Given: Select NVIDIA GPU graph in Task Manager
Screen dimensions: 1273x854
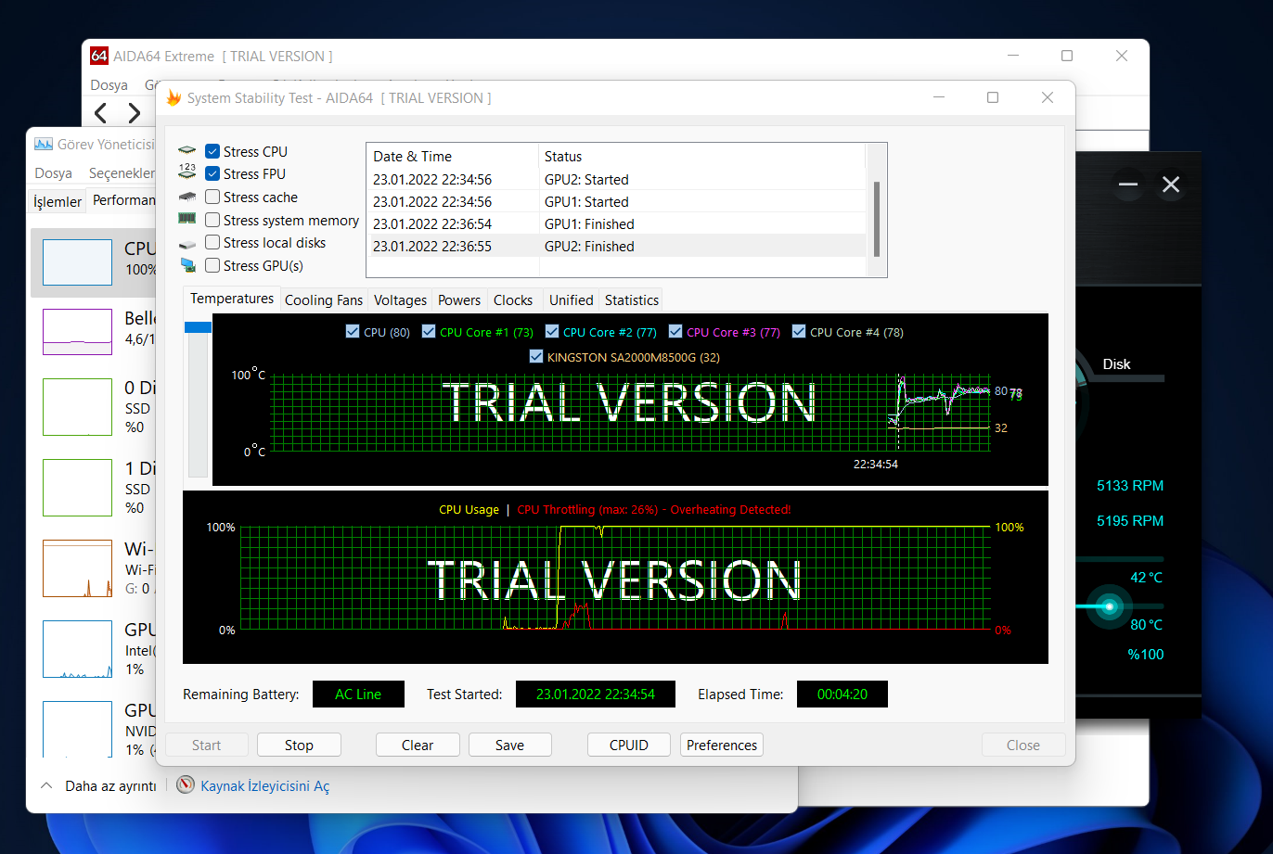Looking at the screenshot, I should coord(77,730).
